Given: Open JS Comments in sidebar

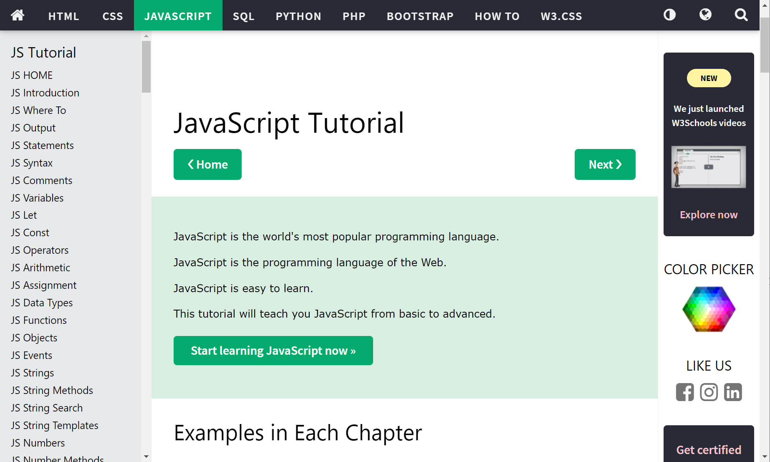Looking at the screenshot, I should pos(41,180).
